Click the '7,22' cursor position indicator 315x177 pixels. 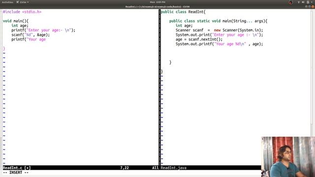(x=125, y=168)
